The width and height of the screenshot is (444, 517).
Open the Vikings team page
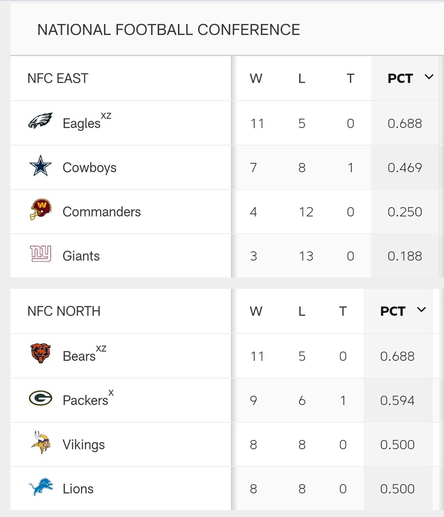(x=83, y=444)
